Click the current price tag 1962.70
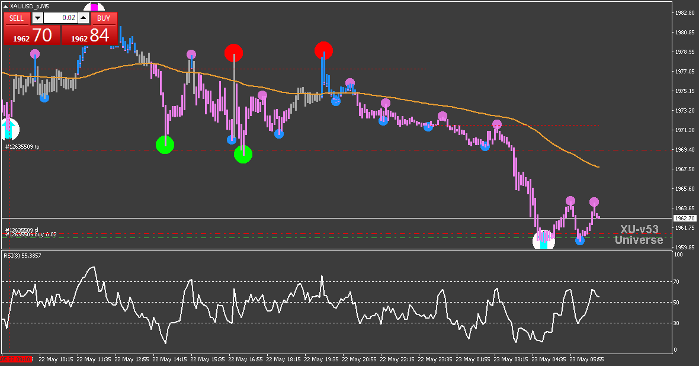 685,218
